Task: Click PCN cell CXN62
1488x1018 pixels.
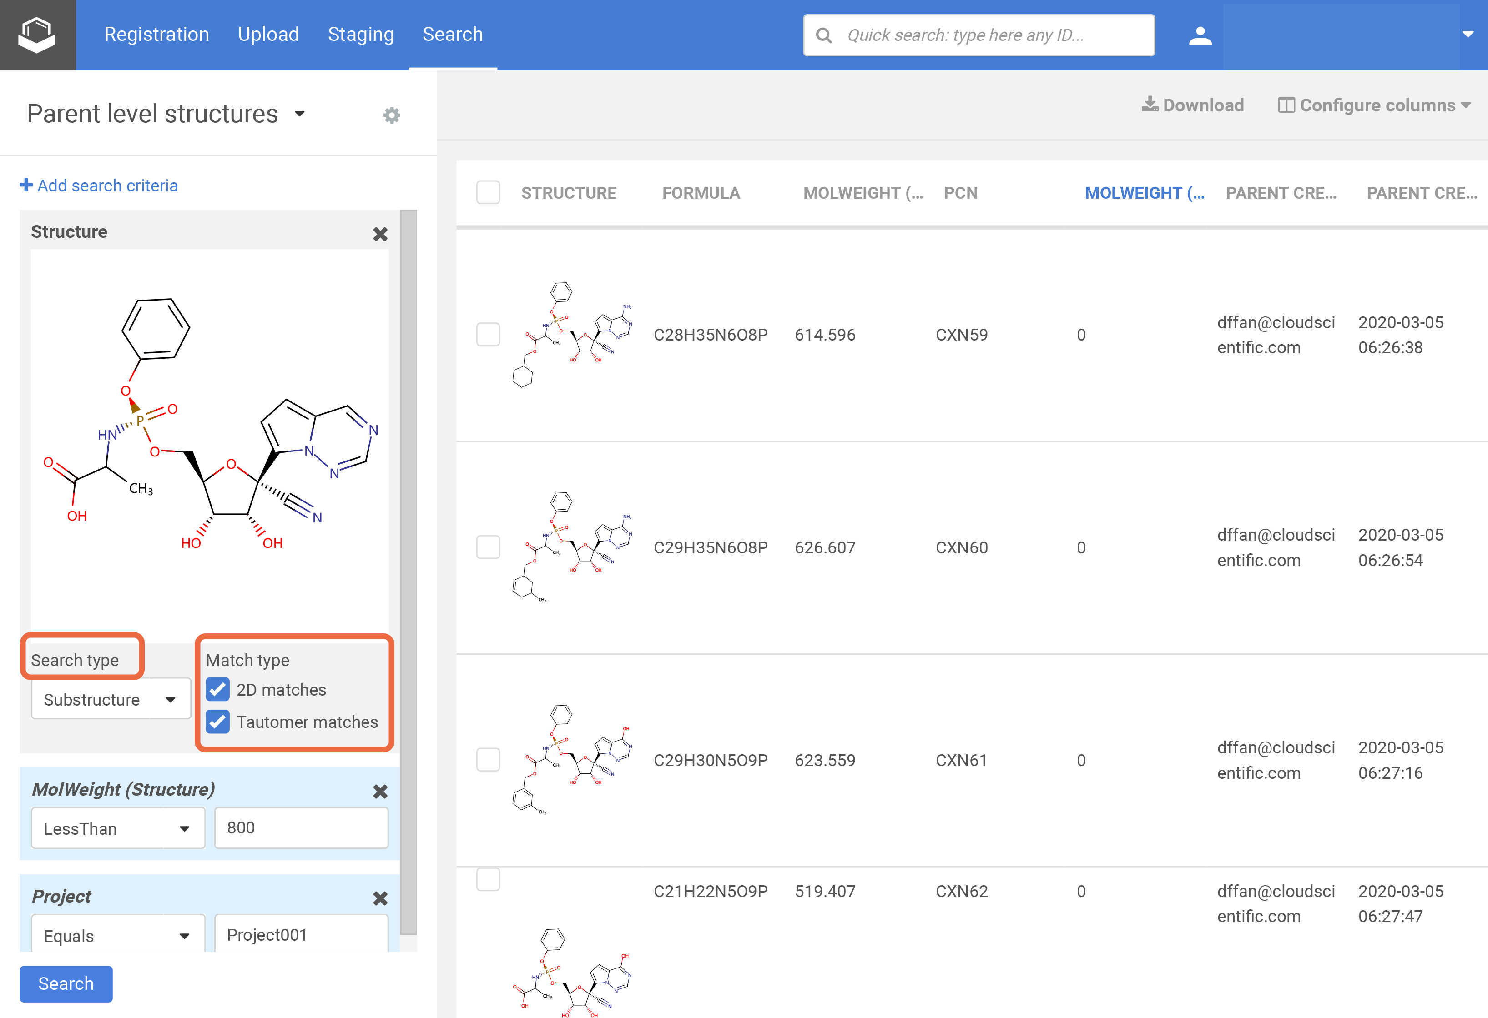Action: [962, 891]
